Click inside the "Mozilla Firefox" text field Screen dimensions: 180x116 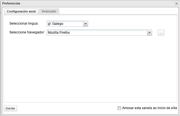click(97, 33)
